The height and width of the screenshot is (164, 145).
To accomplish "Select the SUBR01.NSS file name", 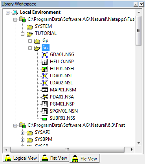I will pyautogui.click(x=62, y=118).
